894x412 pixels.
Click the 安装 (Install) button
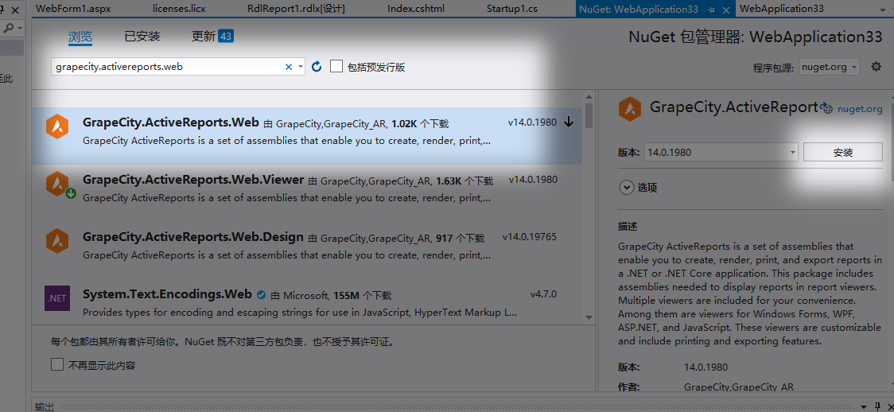(842, 152)
